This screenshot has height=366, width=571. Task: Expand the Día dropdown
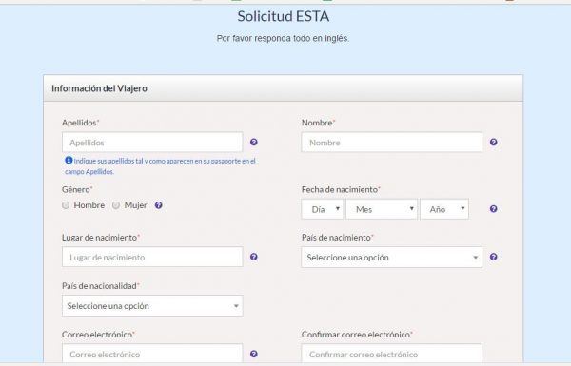323,209
